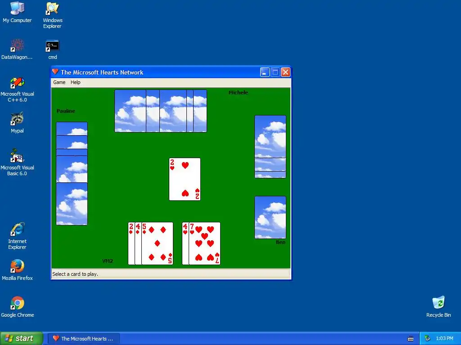Viewport: 461px width, 345px height.
Task: Click the 1:03 PM taskbar clock
Action: [x=444, y=339]
